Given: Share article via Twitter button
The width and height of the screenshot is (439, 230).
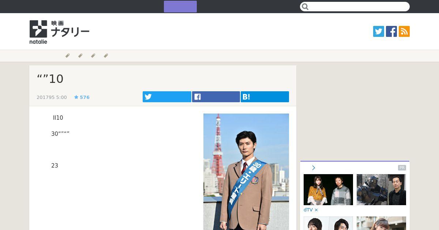Looking at the screenshot, I should point(167,97).
